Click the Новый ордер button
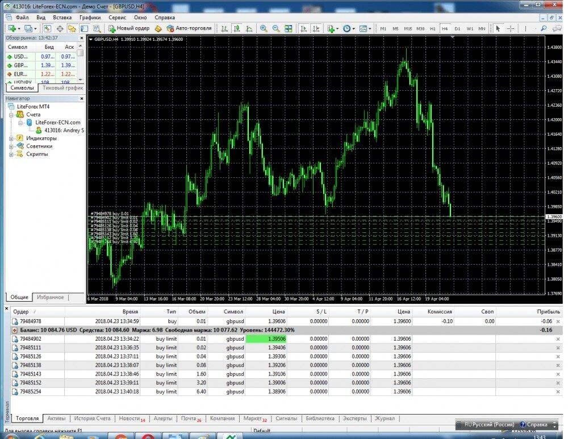 (128, 28)
